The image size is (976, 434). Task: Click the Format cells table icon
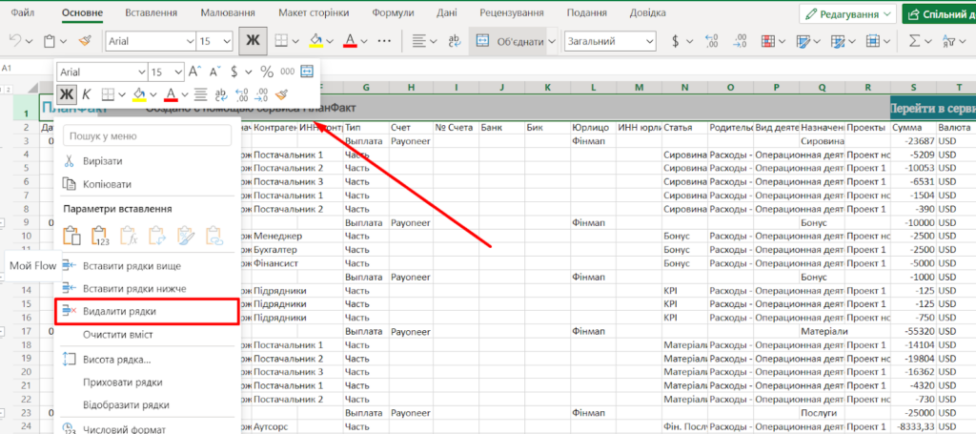(873, 41)
